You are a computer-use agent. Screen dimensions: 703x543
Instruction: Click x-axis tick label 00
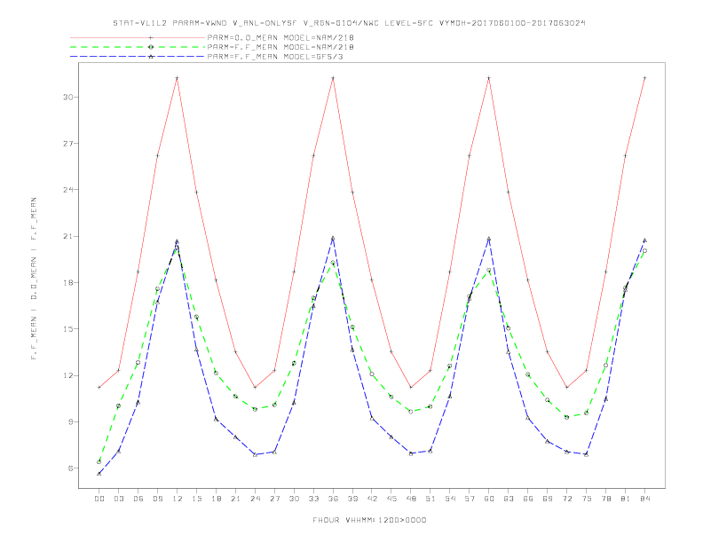[99, 499]
